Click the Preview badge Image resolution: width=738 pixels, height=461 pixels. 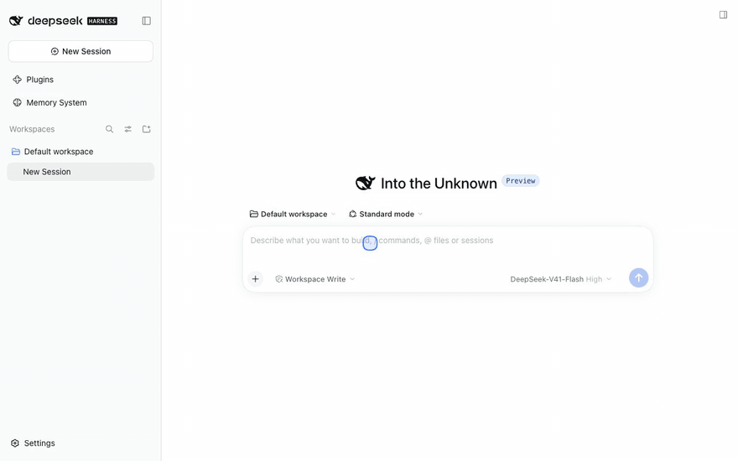[520, 181]
